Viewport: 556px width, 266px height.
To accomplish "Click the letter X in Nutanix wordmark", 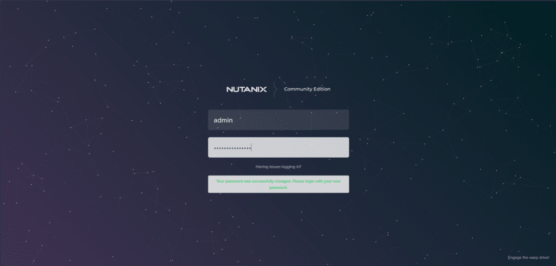I will point(264,89).
